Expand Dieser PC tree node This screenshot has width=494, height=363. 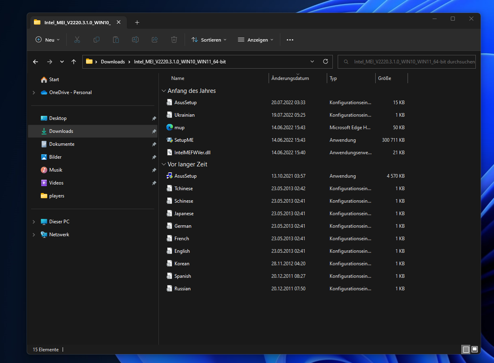[34, 222]
